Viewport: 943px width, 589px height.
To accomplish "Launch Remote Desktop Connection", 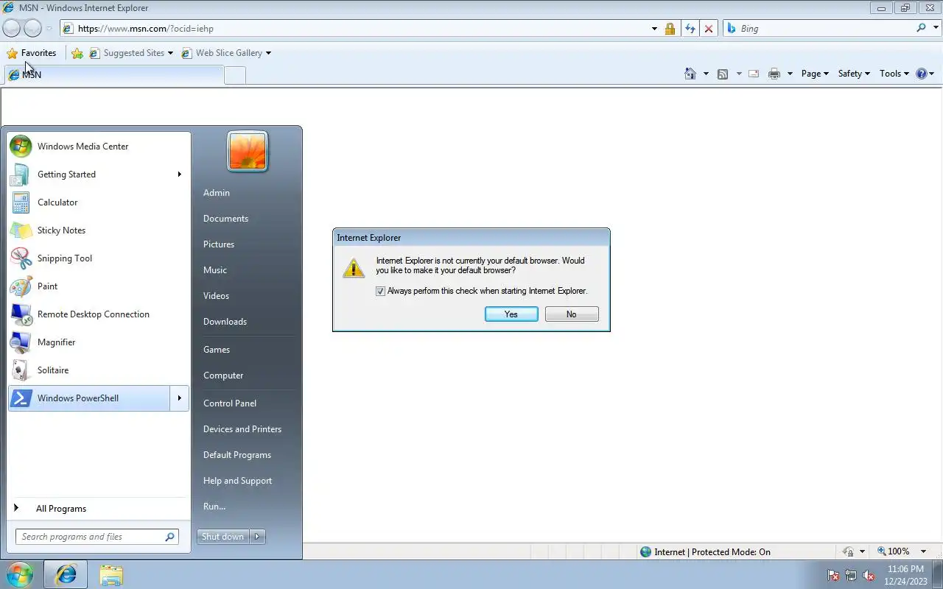I will [x=99, y=314].
